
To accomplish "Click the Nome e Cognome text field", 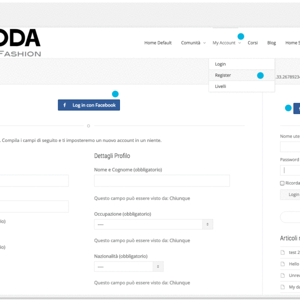I will [161, 180].
